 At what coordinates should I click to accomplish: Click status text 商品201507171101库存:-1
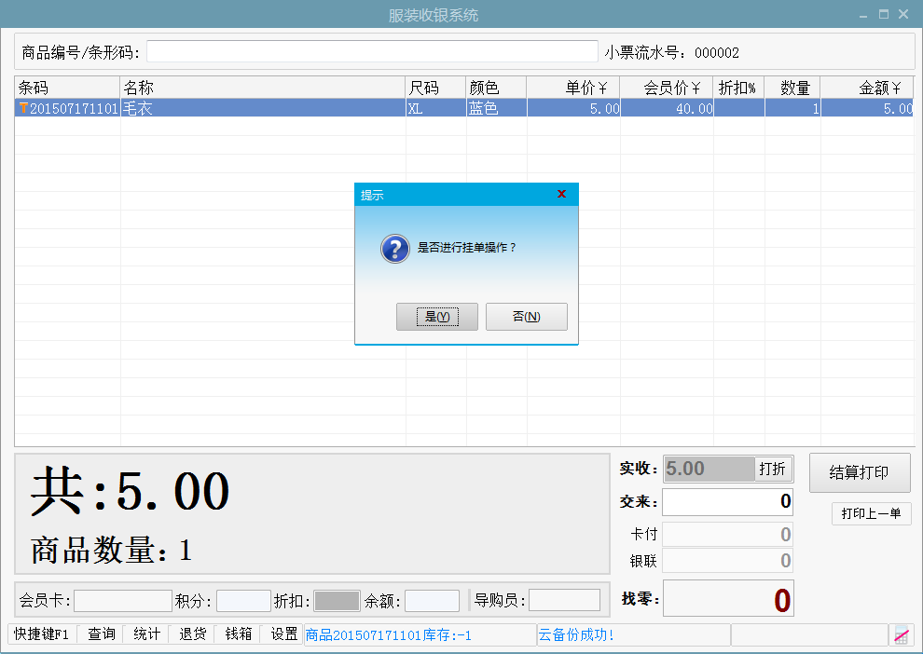pyautogui.click(x=389, y=635)
